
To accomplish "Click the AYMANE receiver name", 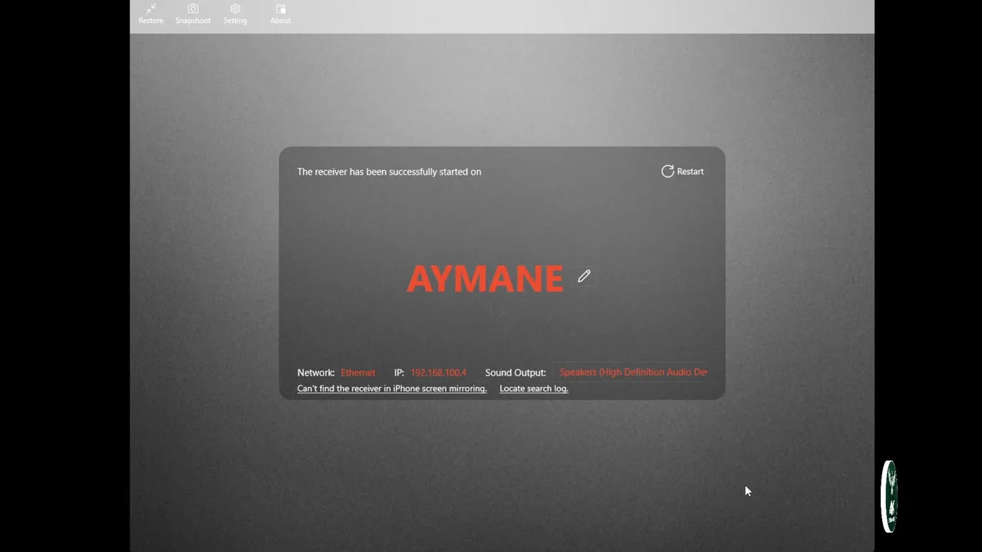I will pos(485,278).
